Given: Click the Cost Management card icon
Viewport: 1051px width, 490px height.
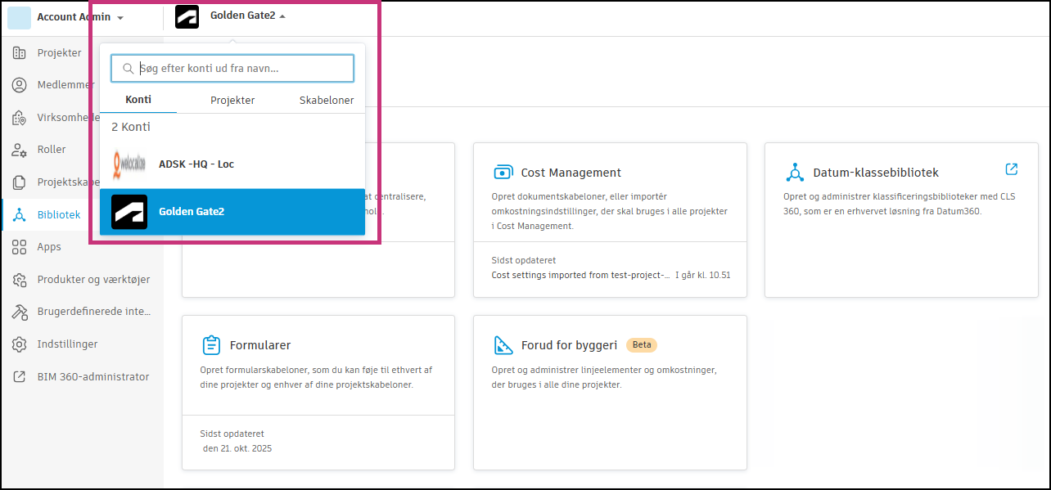Looking at the screenshot, I should (x=503, y=172).
